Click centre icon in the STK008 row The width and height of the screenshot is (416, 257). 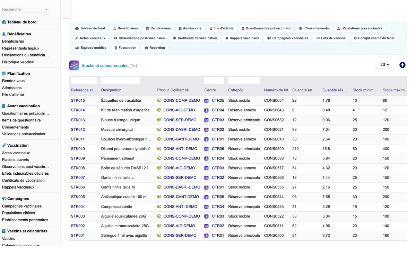pos(207,168)
